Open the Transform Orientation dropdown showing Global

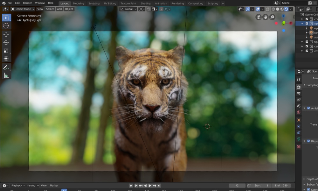click(x=128, y=9)
